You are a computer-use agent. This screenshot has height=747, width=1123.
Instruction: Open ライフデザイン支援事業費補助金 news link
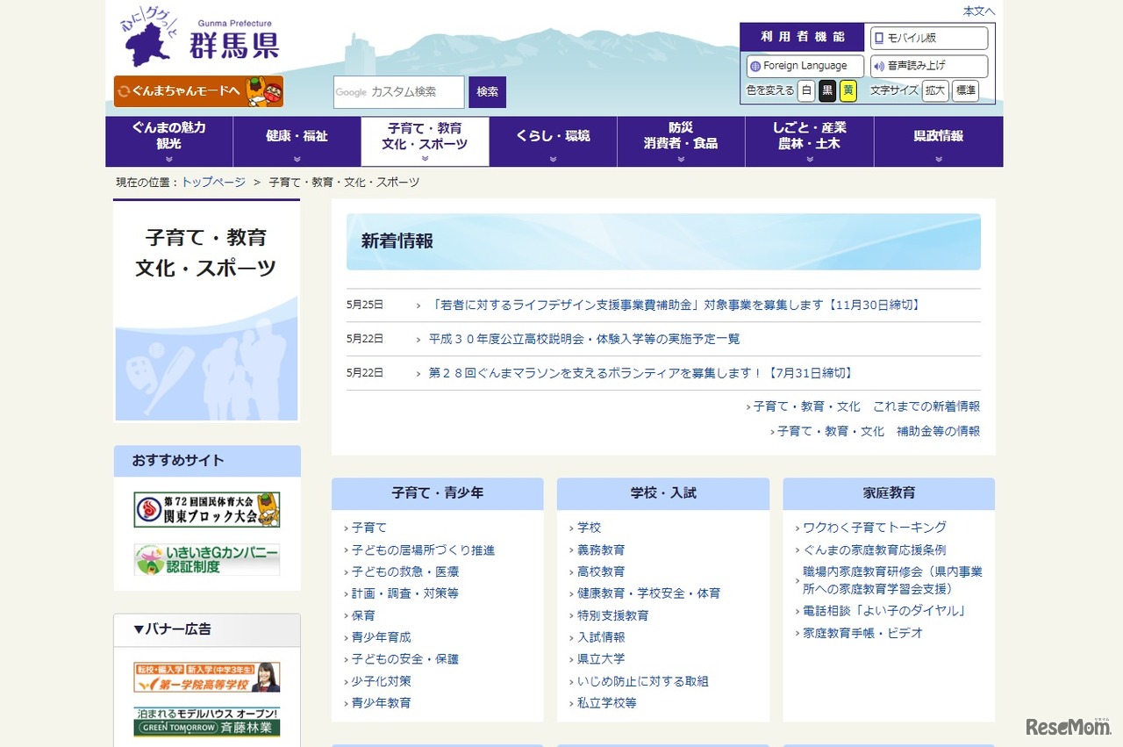(676, 305)
